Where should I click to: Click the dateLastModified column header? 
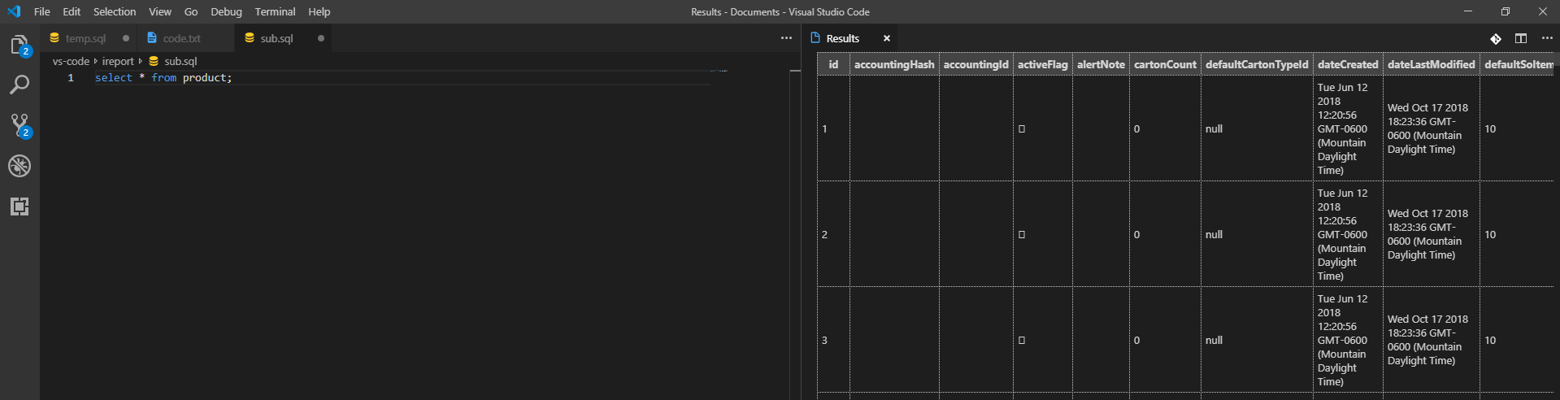coord(1431,64)
